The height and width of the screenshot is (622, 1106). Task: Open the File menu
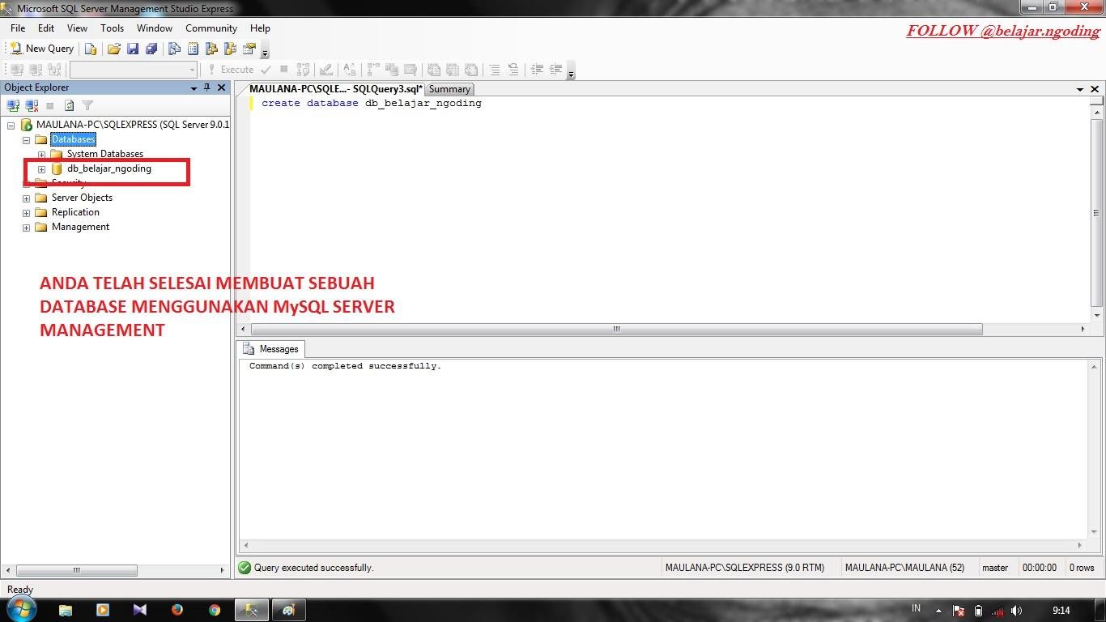click(18, 28)
